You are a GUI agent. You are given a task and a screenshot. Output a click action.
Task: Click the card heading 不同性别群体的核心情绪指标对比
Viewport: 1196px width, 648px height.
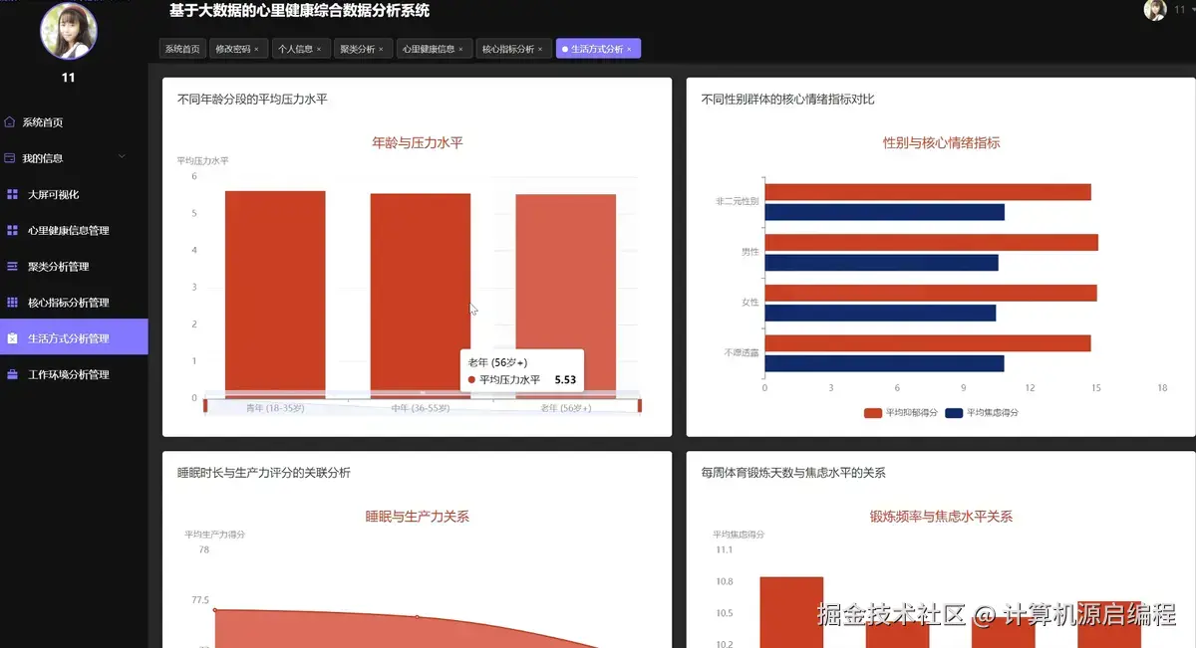click(x=788, y=100)
